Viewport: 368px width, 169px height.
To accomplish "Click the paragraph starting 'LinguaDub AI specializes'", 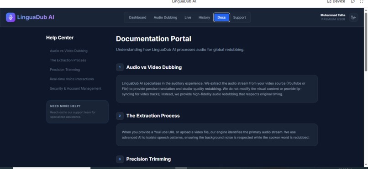I will [213, 89].
